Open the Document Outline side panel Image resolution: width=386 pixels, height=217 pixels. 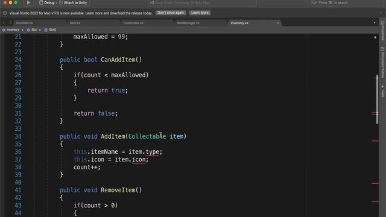382,62
